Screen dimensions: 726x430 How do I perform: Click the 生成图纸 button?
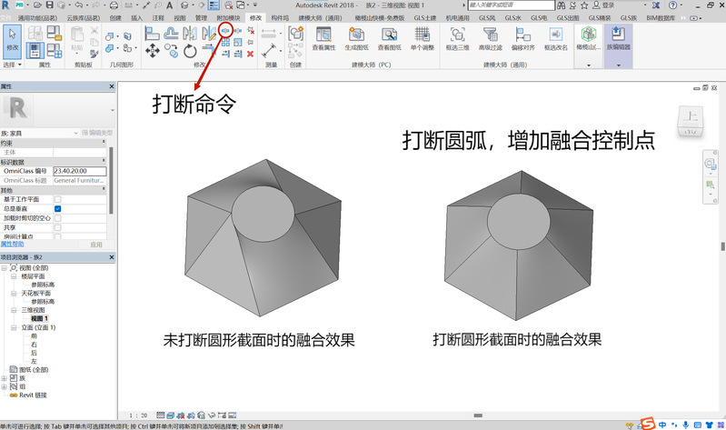click(357, 36)
